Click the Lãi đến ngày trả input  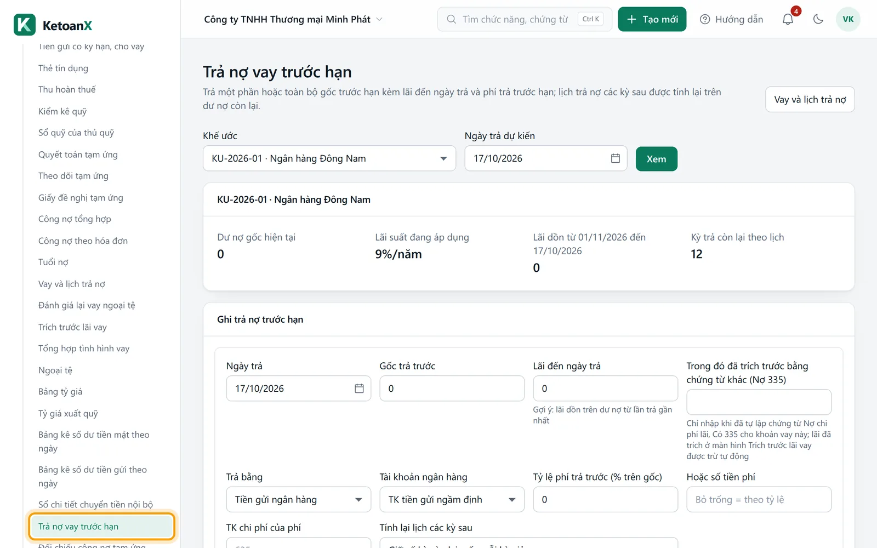tap(606, 389)
